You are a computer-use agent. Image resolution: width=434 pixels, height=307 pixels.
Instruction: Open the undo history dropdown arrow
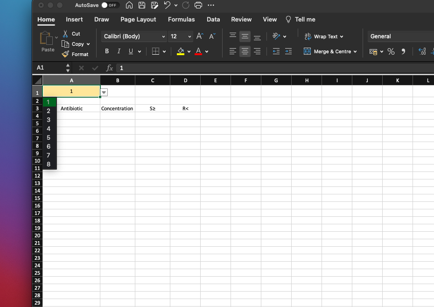(x=176, y=5)
